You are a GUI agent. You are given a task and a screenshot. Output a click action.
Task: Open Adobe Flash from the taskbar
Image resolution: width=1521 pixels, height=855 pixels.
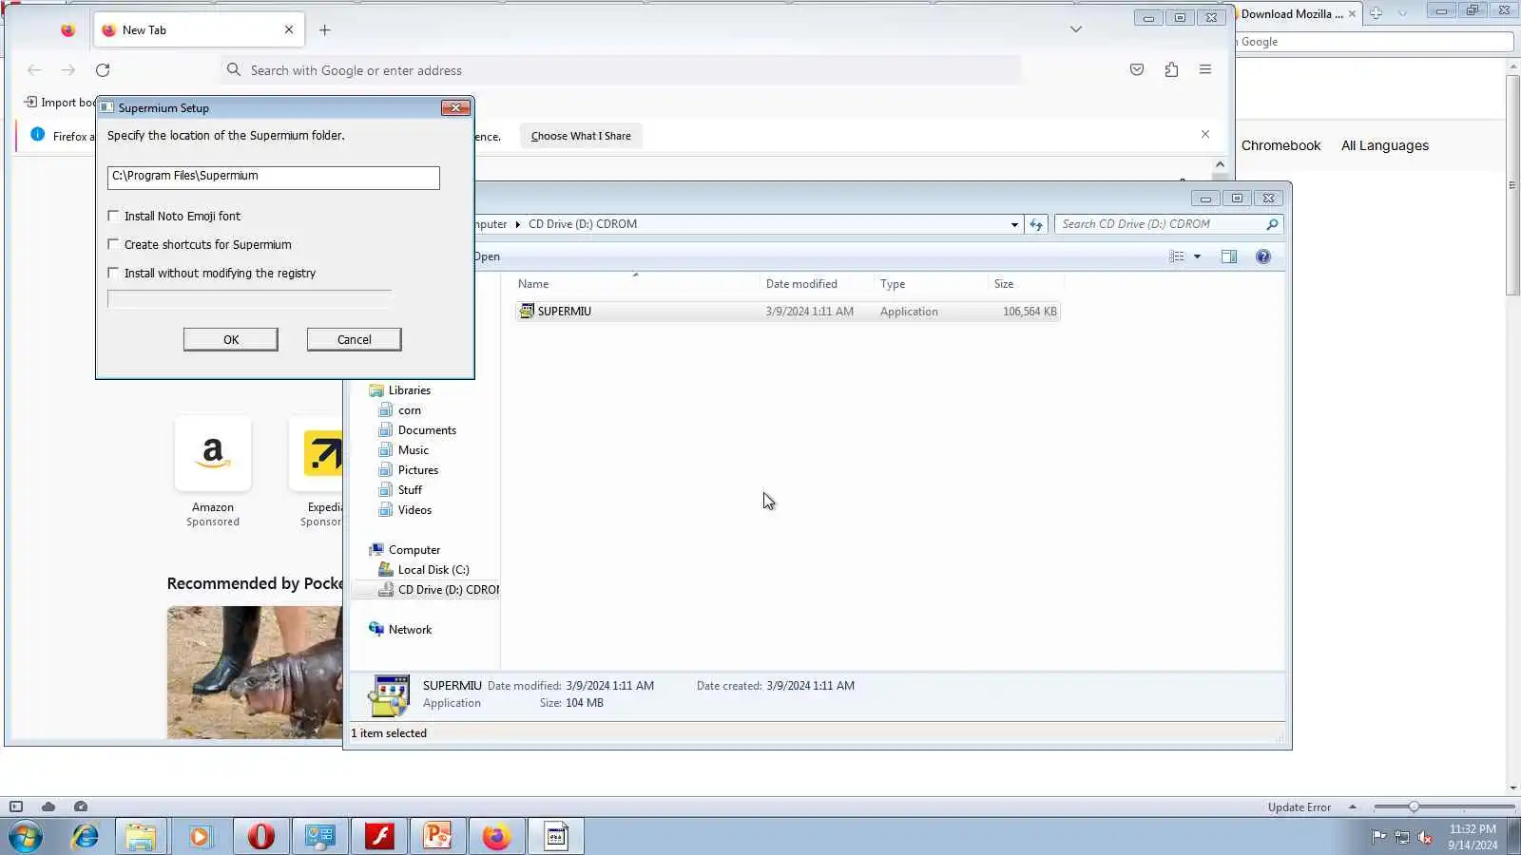pyautogui.click(x=379, y=837)
